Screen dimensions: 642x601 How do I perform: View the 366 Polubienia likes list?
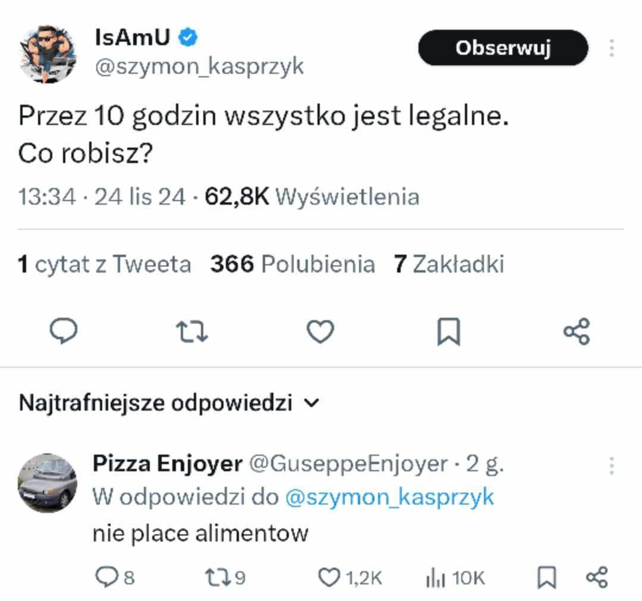[x=292, y=264]
